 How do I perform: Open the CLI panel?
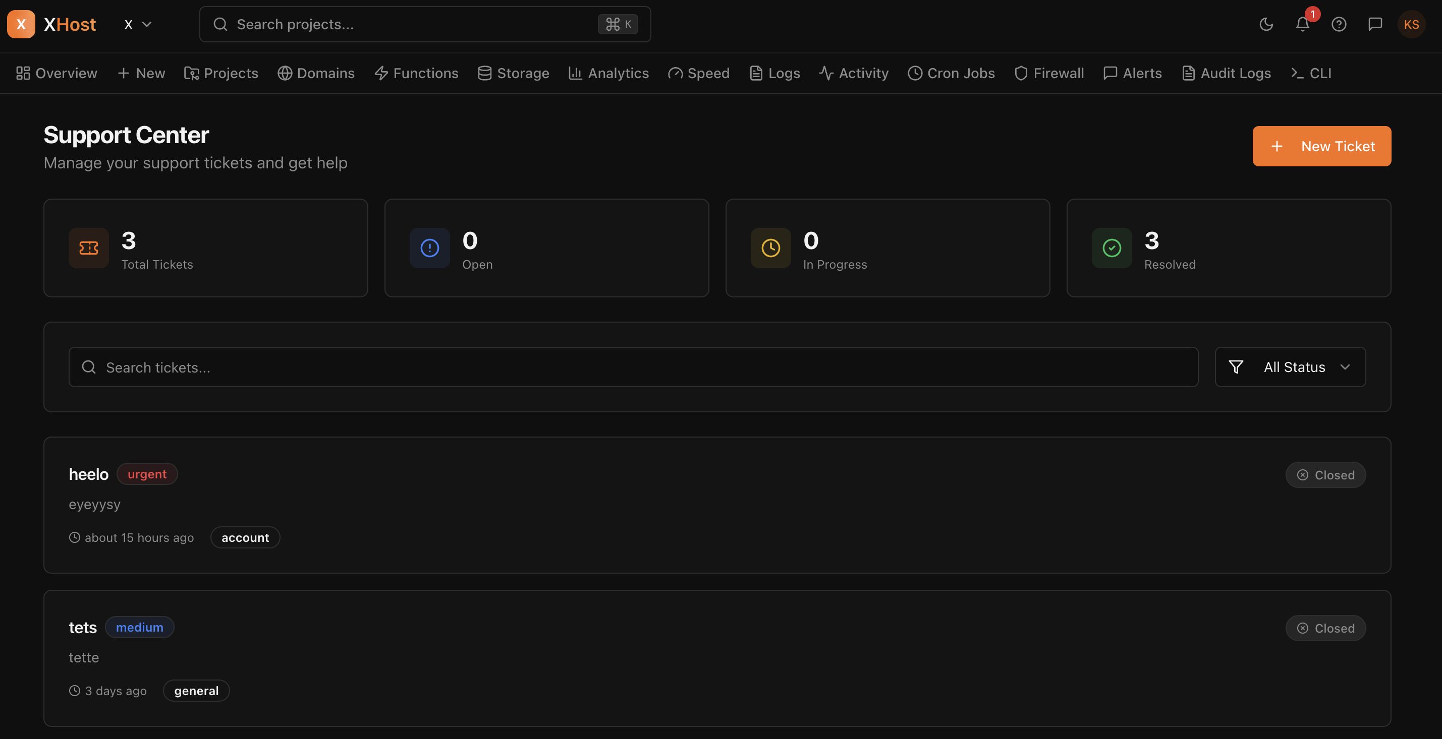1311,73
